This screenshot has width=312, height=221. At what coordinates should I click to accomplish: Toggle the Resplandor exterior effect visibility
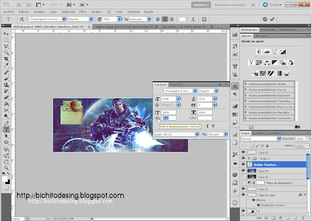click(x=258, y=205)
